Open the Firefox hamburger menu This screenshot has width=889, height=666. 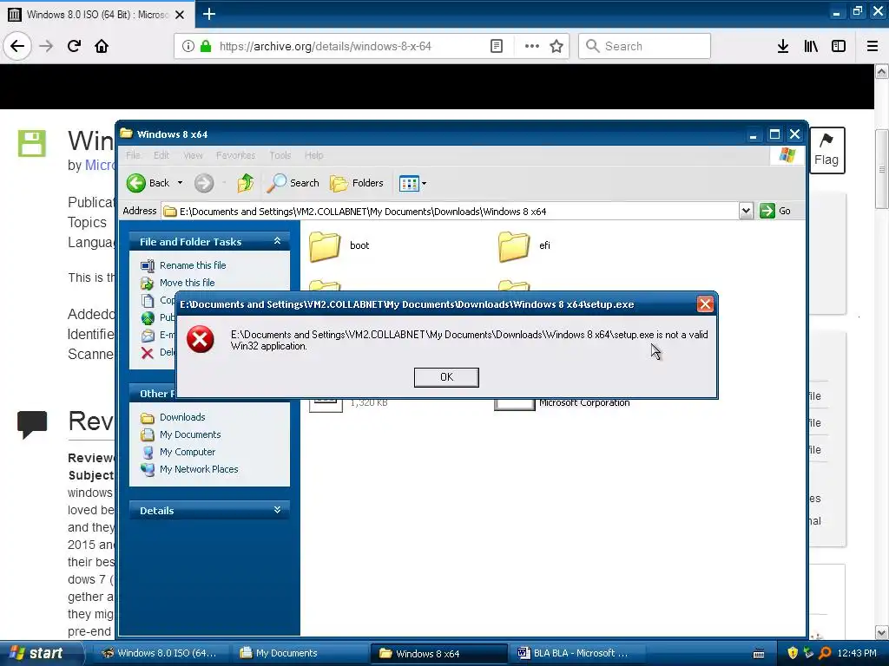click(872, 46)
